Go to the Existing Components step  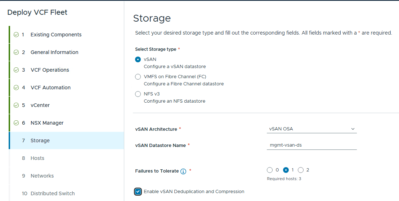(56, 35)
